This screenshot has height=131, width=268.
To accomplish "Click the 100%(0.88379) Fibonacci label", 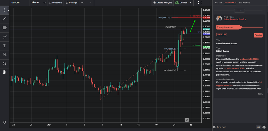I will (x=170, y=70).
